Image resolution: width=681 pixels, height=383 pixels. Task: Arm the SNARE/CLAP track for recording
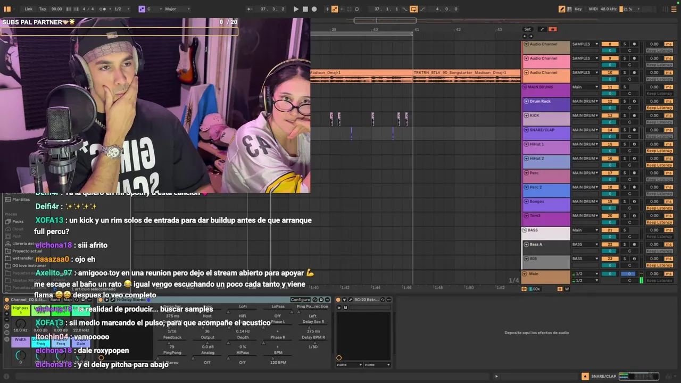tap(634, 130)
